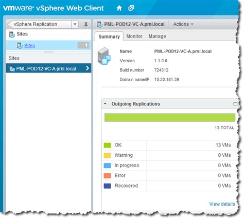Click the green replication status bar
Image resolution: width=244 pixels, height=219 pixels.
[170, 118]
